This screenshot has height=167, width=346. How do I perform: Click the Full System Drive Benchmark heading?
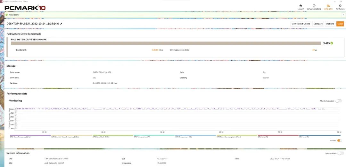pos(24,34)
